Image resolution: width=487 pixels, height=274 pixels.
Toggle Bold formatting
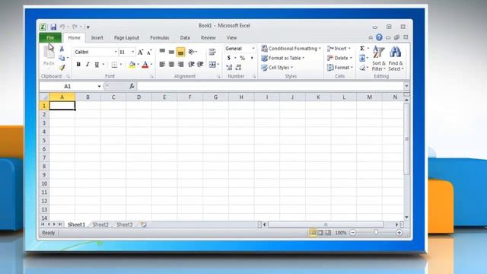coord(78,64)
